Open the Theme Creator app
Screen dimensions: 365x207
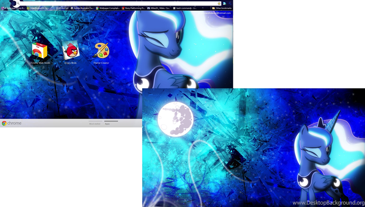[101, 53]
